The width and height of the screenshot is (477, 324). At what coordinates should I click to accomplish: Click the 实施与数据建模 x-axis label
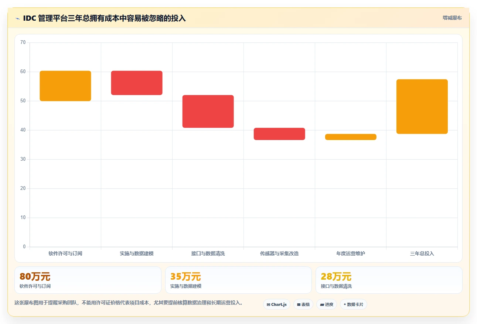coord(137,253)
